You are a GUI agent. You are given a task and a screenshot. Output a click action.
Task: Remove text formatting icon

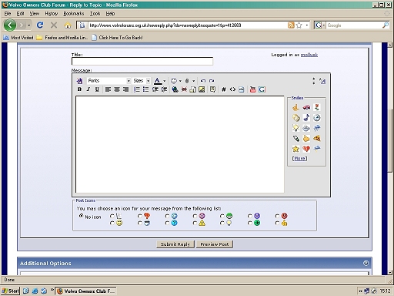pos(79,81)
